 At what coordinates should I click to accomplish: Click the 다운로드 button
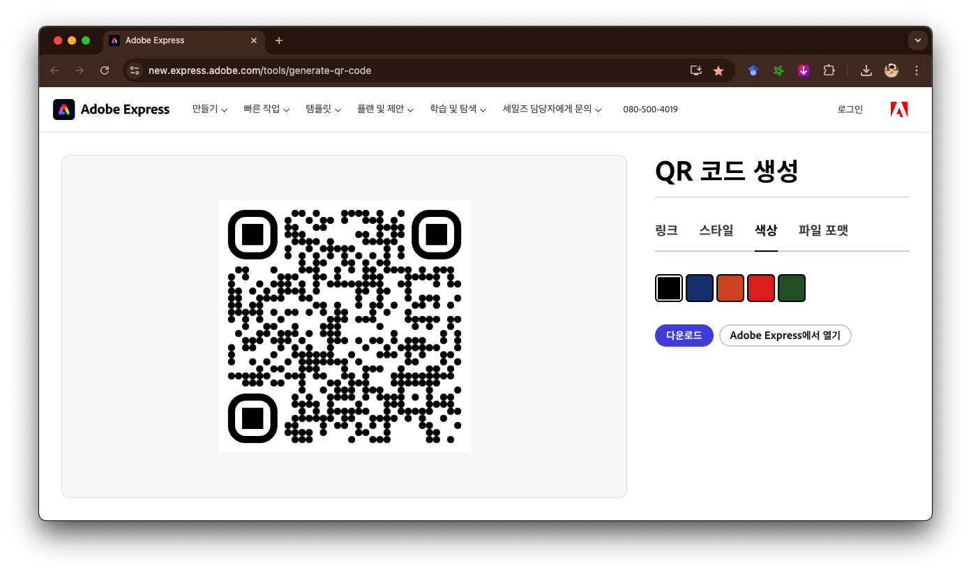[x=684, y=336]
